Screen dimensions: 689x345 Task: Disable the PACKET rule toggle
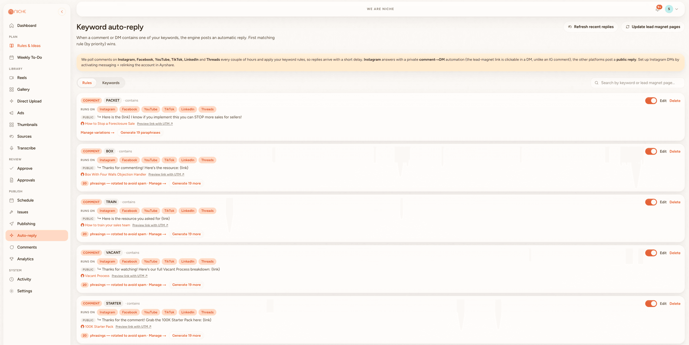[x=651, y=101]
